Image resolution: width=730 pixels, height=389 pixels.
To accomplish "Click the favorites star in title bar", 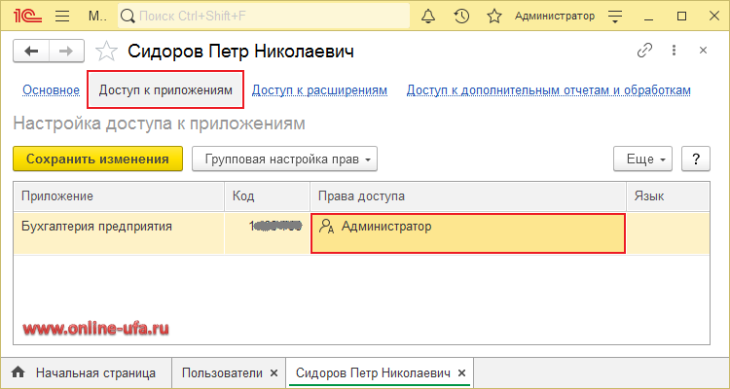I will 494,17.
